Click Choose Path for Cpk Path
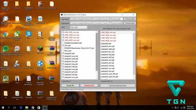The width and height of the screenshot is (196, 110). pyautogui.click(x=130, y=19)
